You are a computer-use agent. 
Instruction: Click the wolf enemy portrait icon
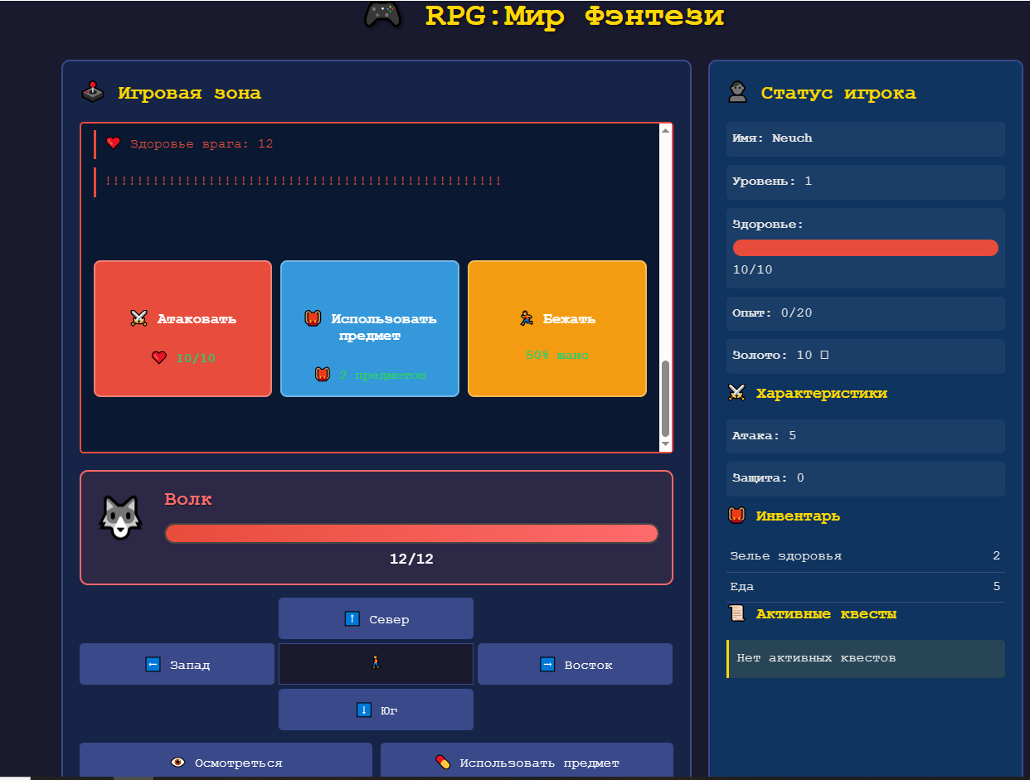pos(121,519)
